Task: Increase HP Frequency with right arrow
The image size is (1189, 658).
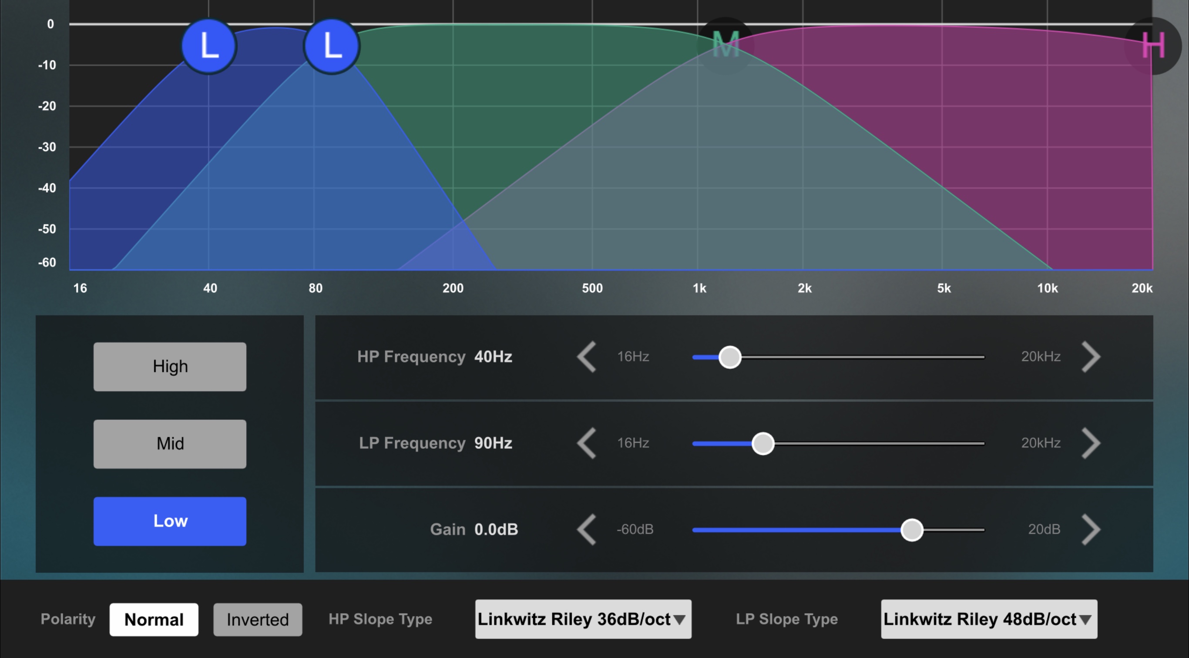Action: pyautogui.click(x=1091, y=357)
